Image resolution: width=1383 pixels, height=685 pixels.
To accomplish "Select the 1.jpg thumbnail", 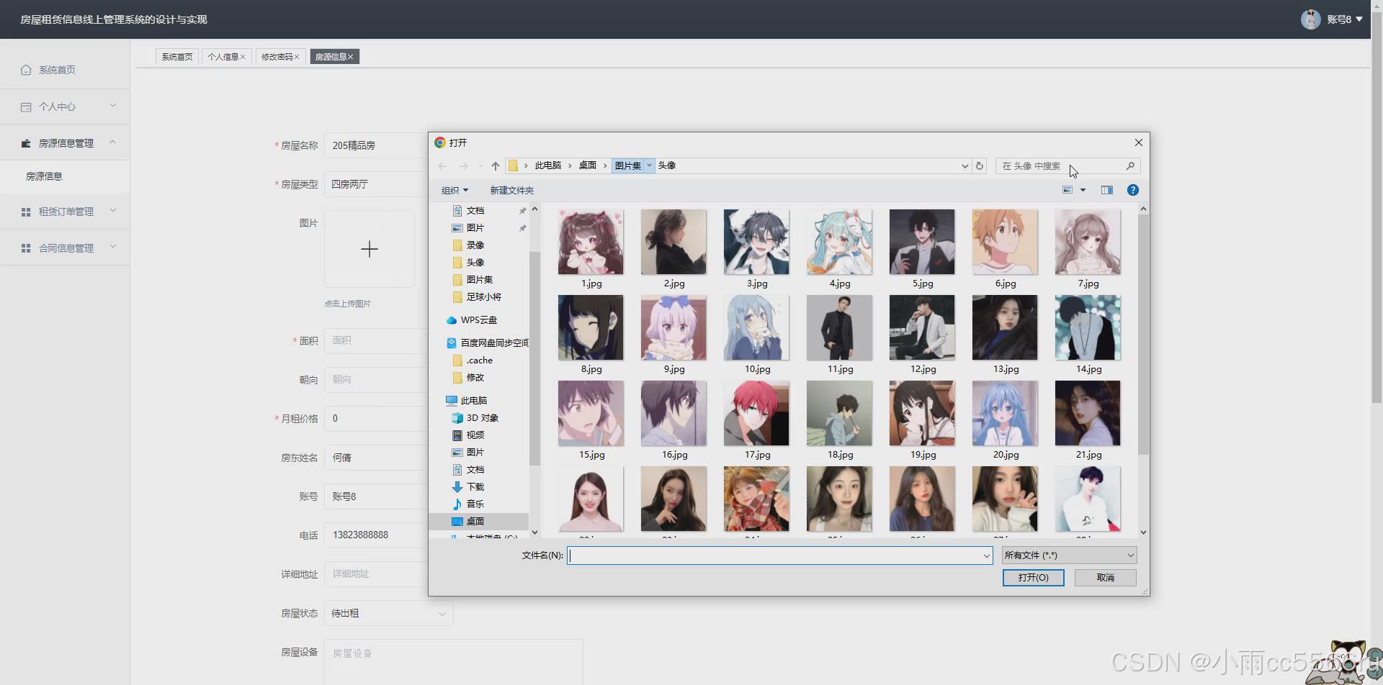I will pyautogui.click(x=591, y=242).
